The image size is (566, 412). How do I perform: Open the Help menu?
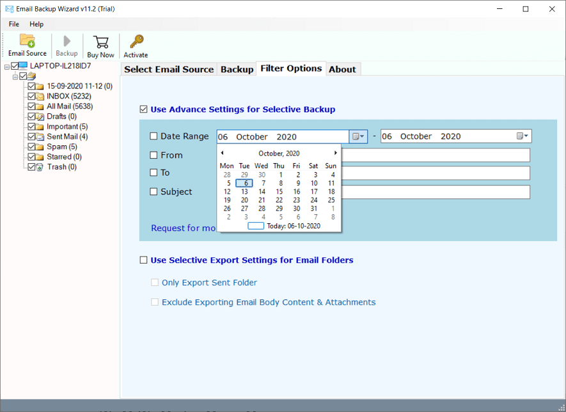(x=36, y=24)
